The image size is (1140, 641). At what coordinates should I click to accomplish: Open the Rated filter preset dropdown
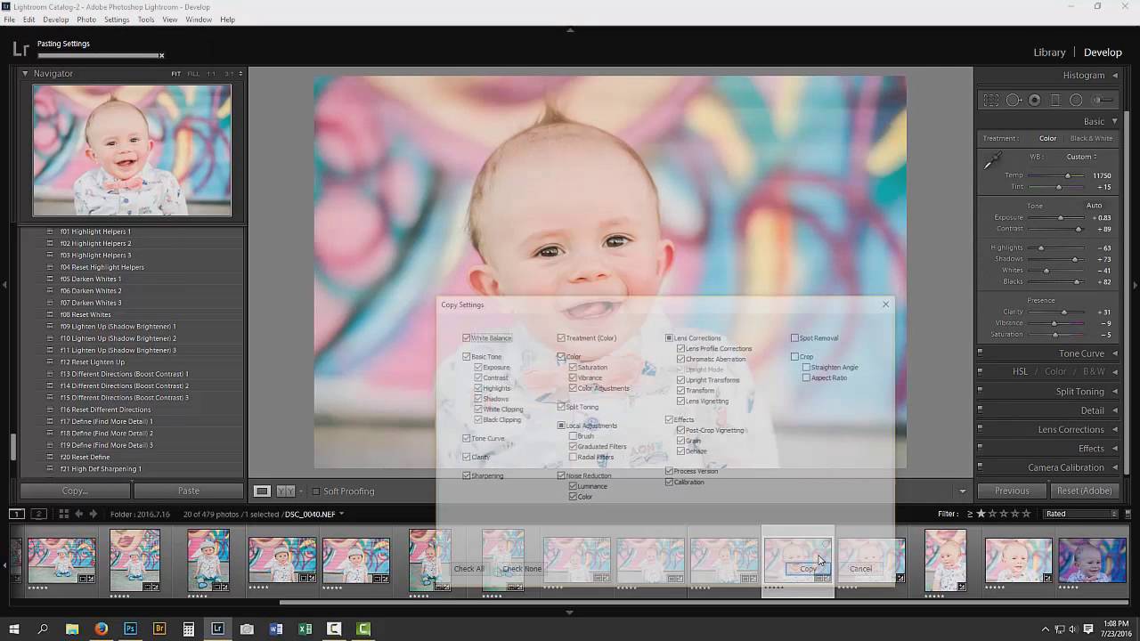coord(1081,514)
